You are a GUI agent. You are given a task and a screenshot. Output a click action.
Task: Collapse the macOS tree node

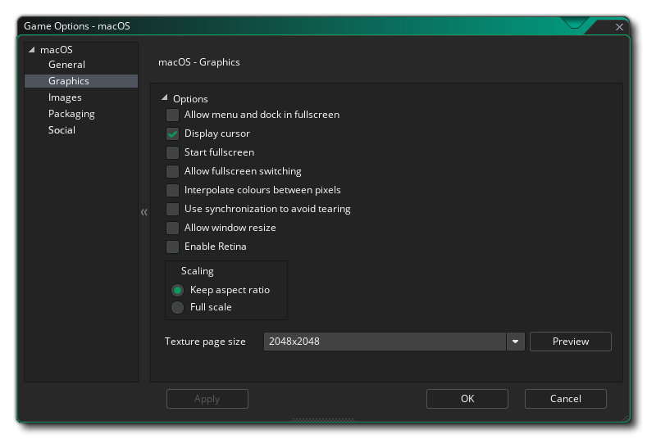32,49
